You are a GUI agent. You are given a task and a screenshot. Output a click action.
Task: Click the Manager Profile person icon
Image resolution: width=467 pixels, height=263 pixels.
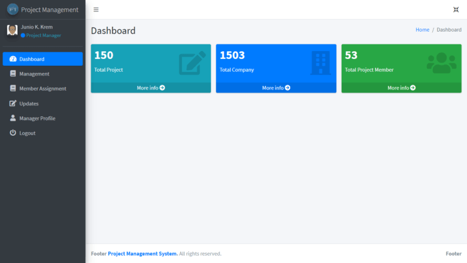(x=13, y=118)
